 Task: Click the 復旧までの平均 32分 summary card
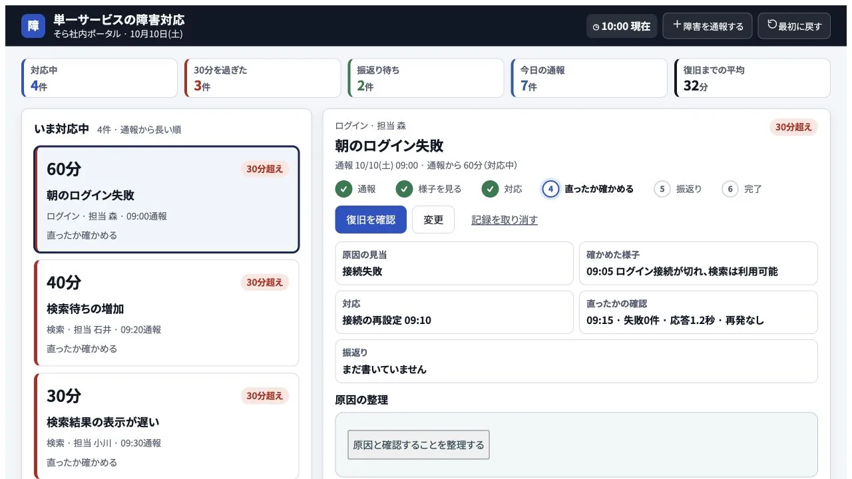pos(752,78)
